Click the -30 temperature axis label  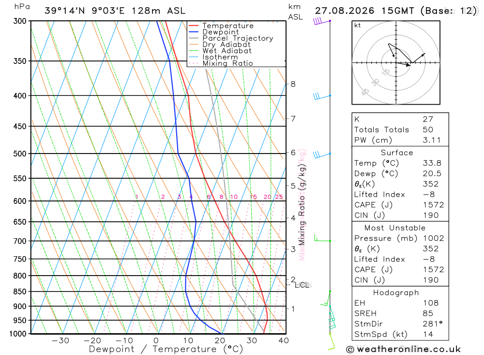click(x=60, y=340)
